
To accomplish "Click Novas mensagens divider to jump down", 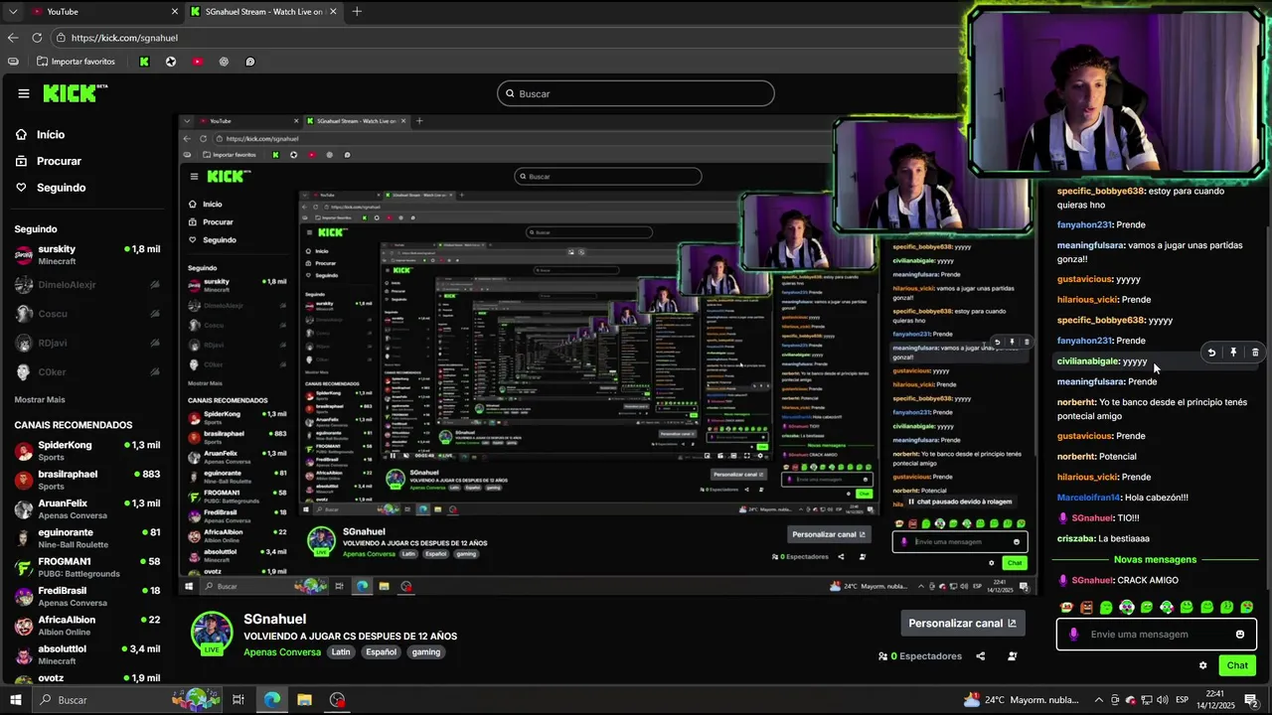I will (x=1156, y=560).
